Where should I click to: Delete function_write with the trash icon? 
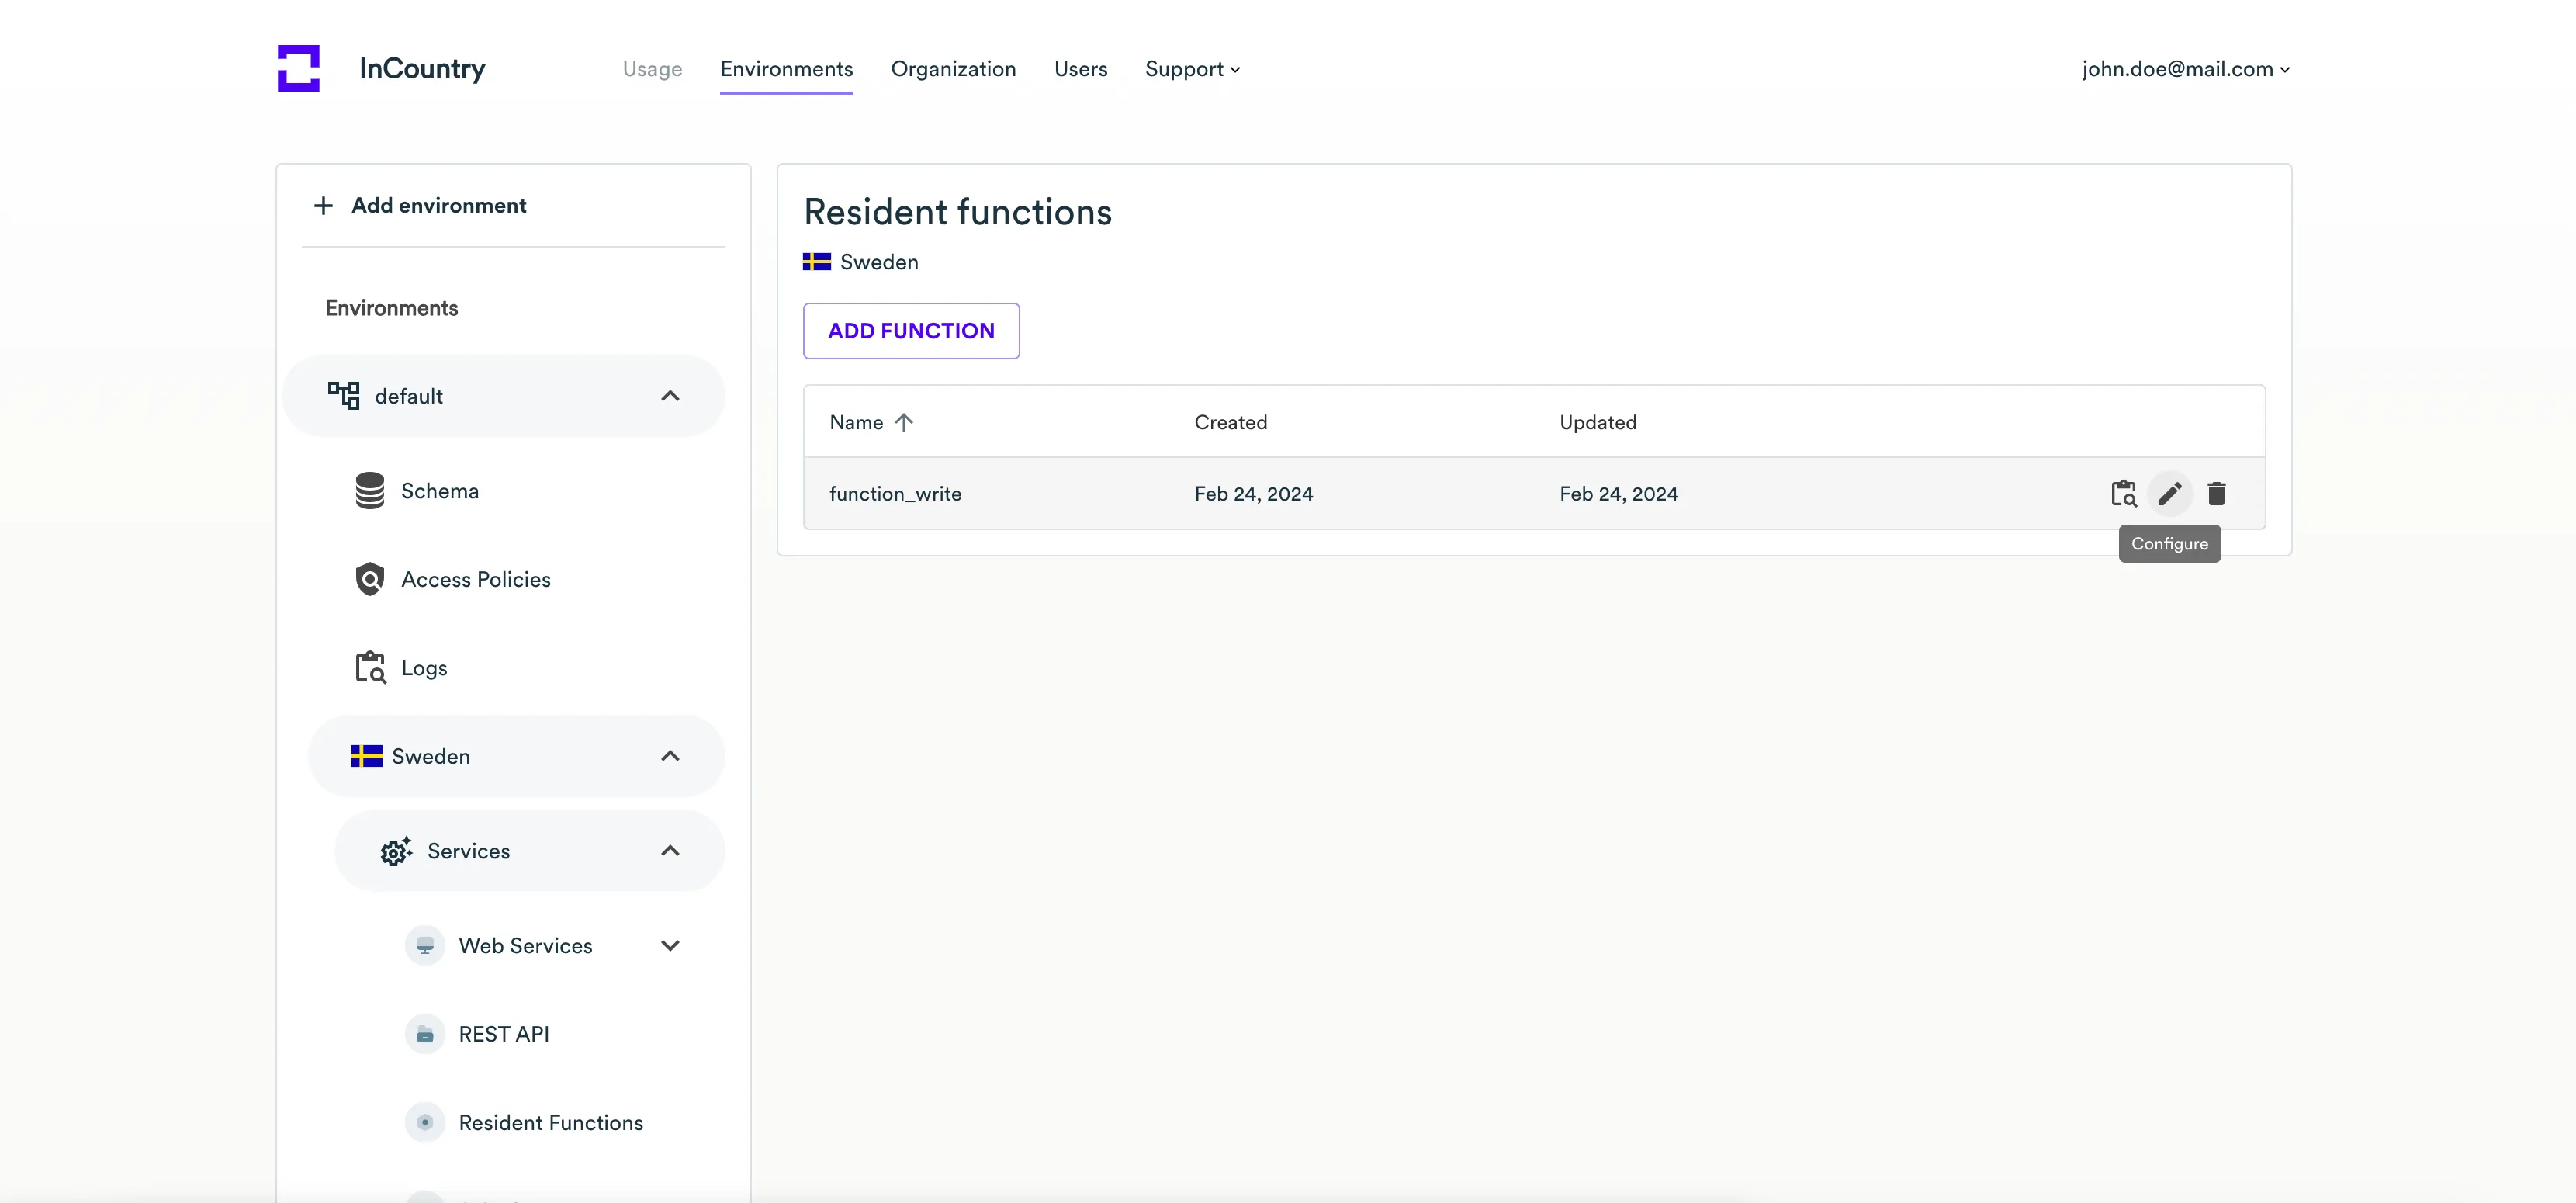pyautogui.click(x=2216, y=493)
